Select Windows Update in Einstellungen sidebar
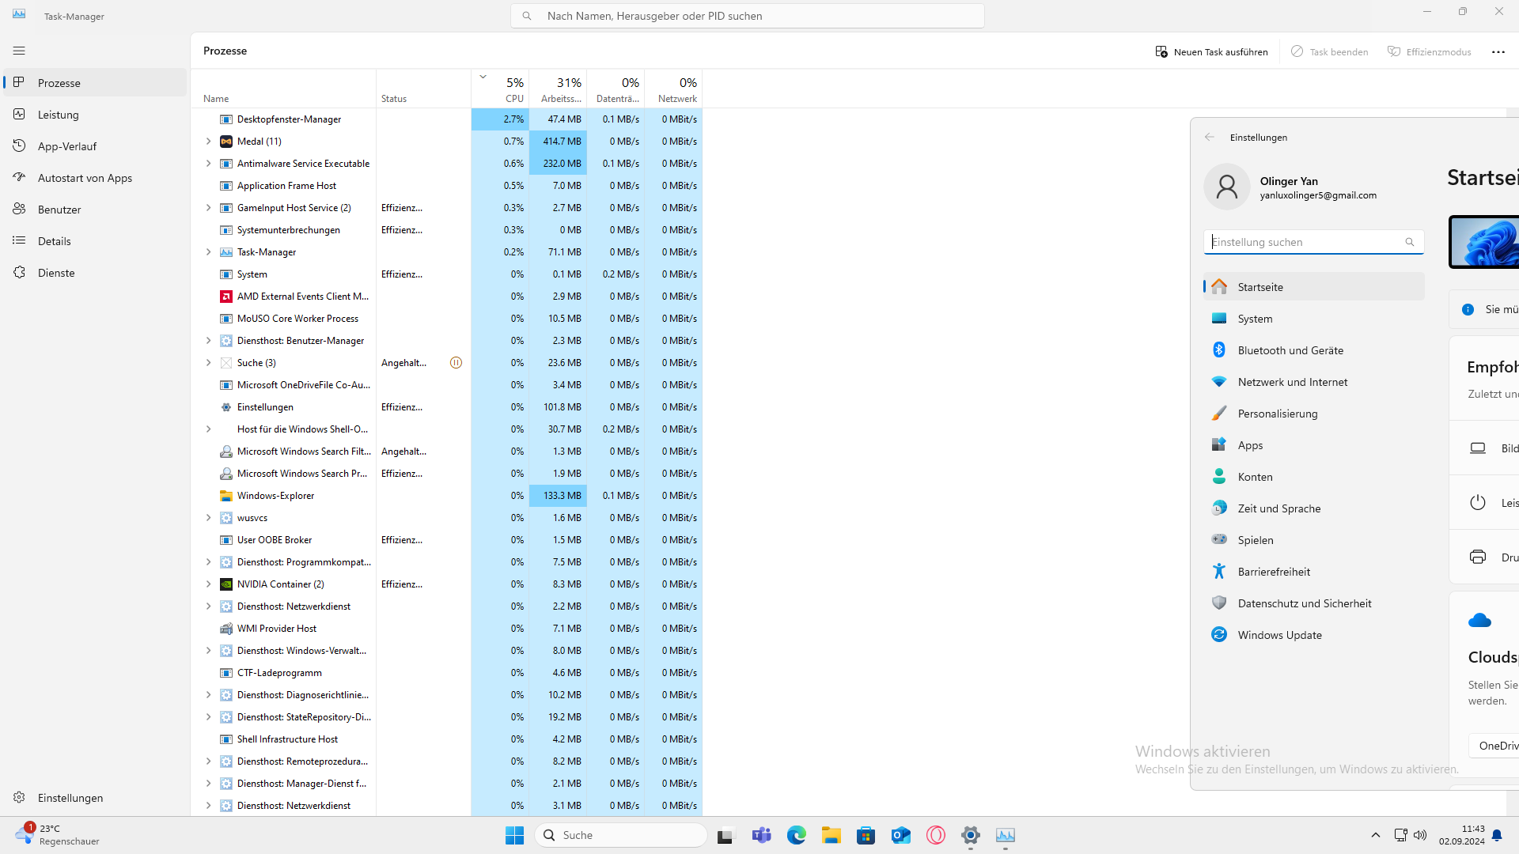Image resolution: width=1519 pixels, height=854 pixels. [x=1279, y=635]
